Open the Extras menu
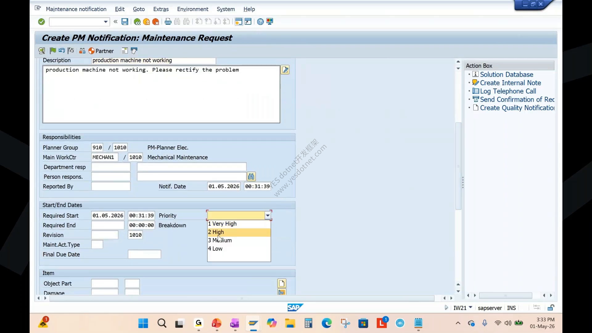This screenshot has width=592, height=333. pos(161,9)
